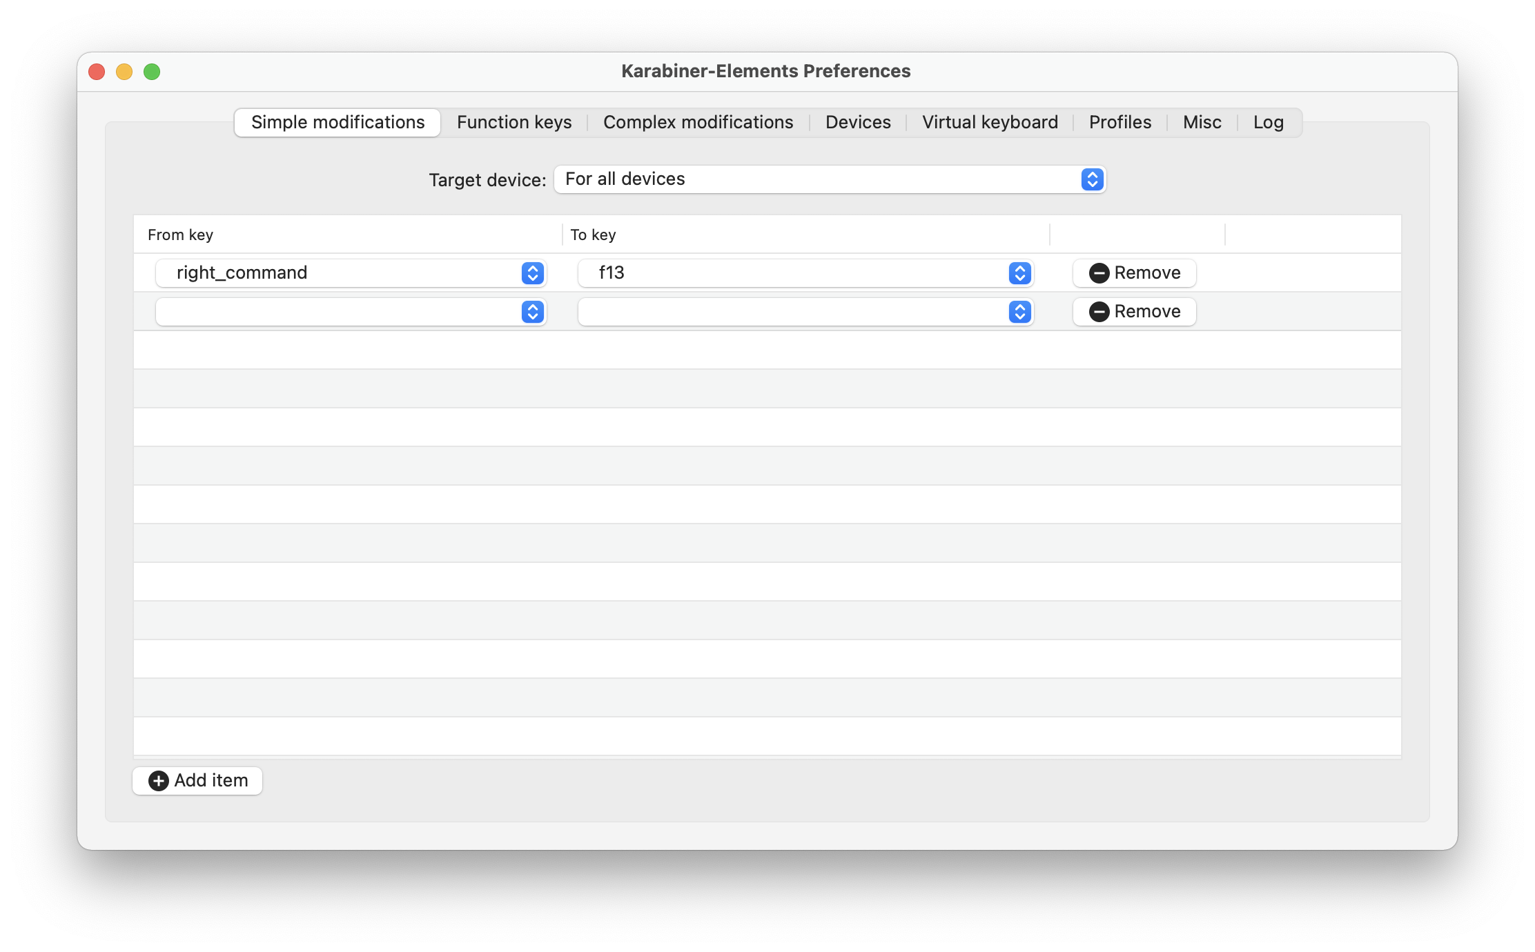Switch to the Complex modifications tab

(698, 123)
